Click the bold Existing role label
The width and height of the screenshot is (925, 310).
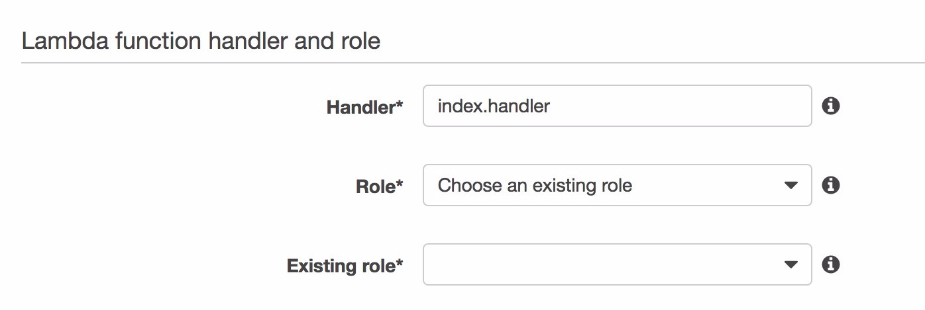point(341,266)
